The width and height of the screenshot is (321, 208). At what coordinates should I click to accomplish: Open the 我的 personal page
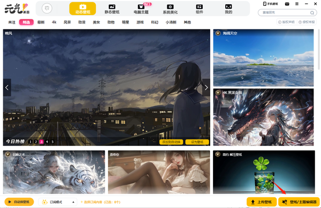pyautogui.click(x=228, y=9)
